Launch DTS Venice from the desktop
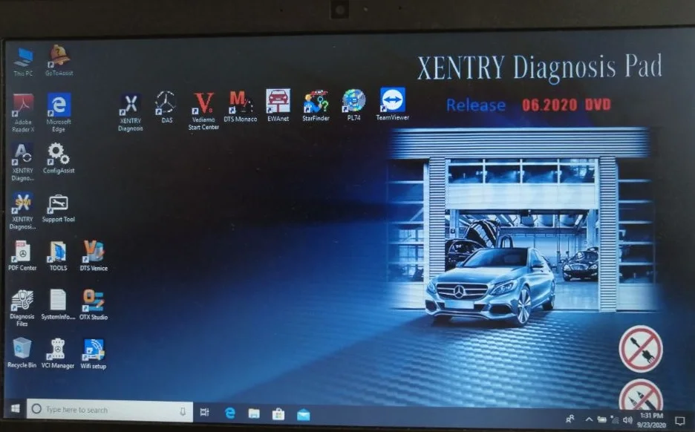This screenshot has height=432, width=695. coord(94,255)
